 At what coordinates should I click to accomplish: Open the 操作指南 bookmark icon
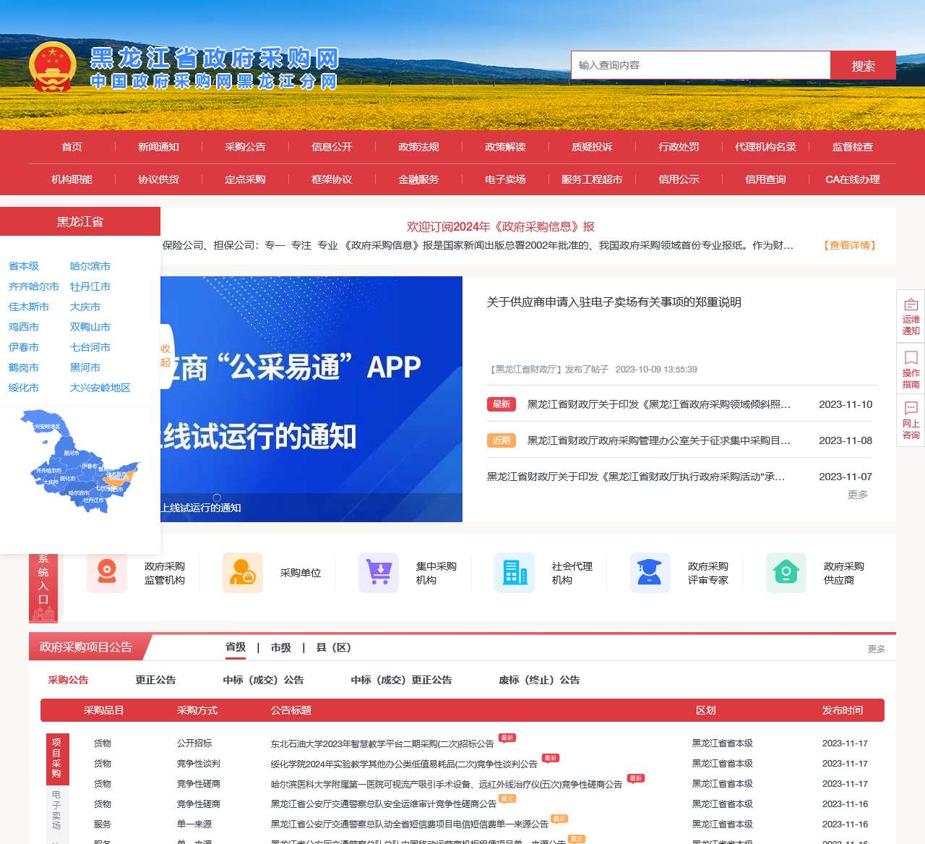911,369
